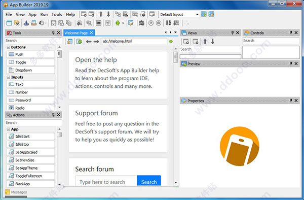Click the tab scroll left arrow
The width and height of the screenshot is (304, 200).
166,32
